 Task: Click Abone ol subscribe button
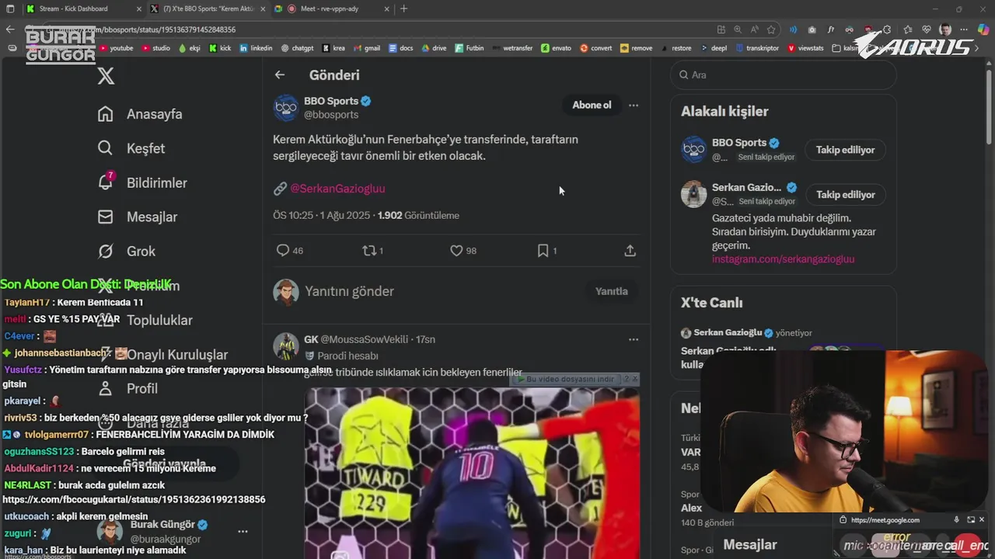[x=592, y=105]
